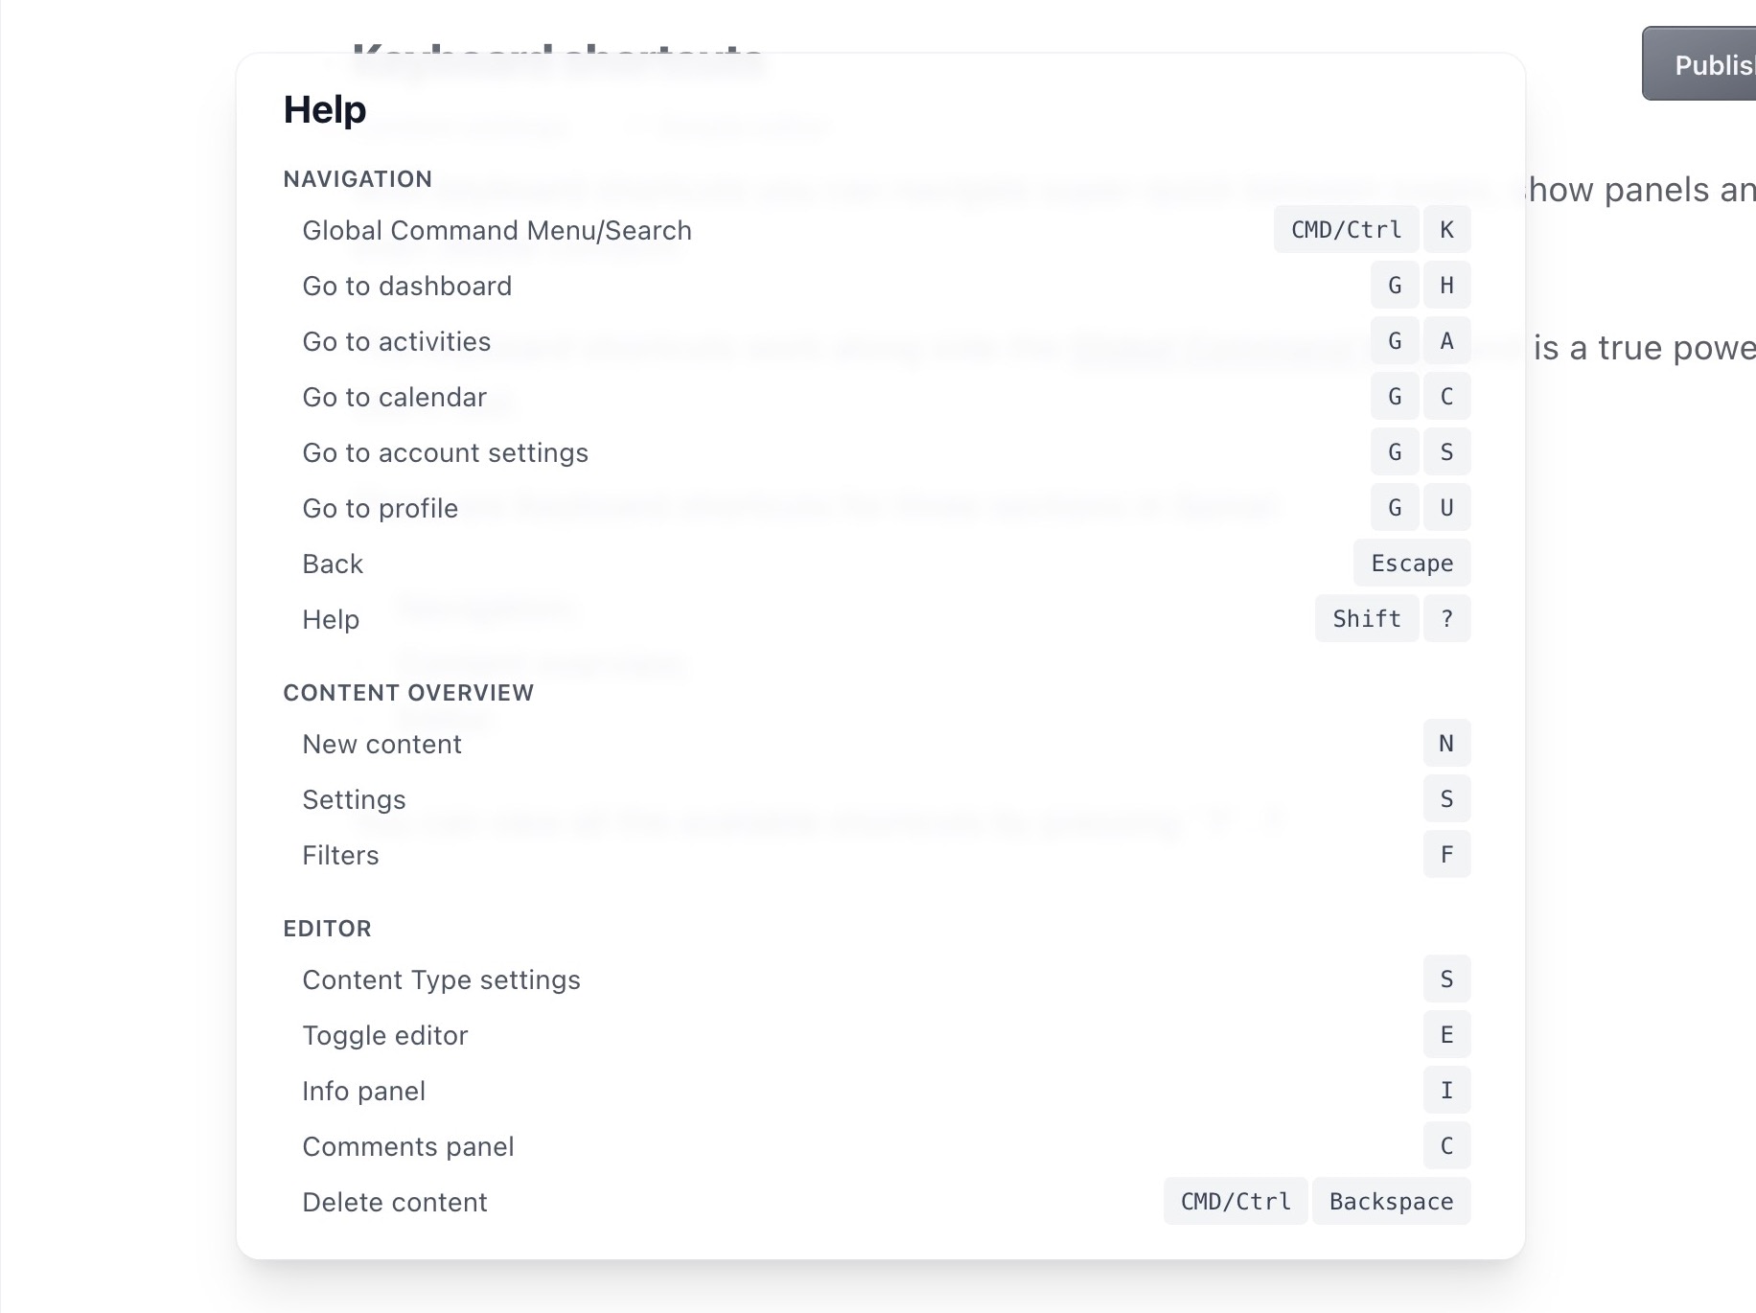Click the Info panel shortcut entry

pyautogui.click(x=363, y=1092)
